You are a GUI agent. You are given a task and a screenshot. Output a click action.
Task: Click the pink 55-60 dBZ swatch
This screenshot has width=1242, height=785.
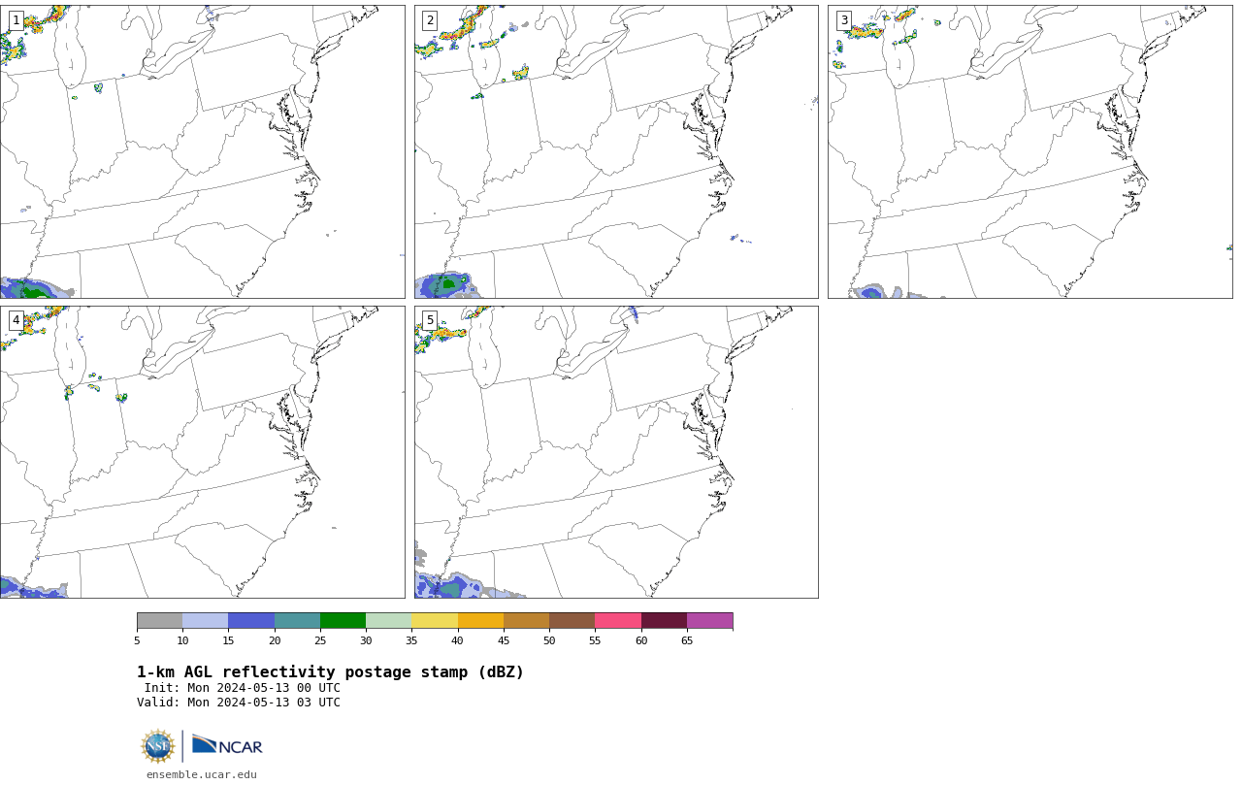pos(618,621)
